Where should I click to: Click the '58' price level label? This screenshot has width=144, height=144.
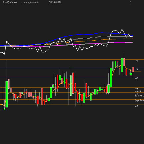pos(137,94)
